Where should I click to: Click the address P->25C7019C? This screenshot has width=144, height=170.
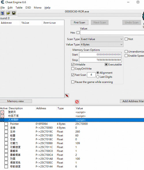coord(44,132)
